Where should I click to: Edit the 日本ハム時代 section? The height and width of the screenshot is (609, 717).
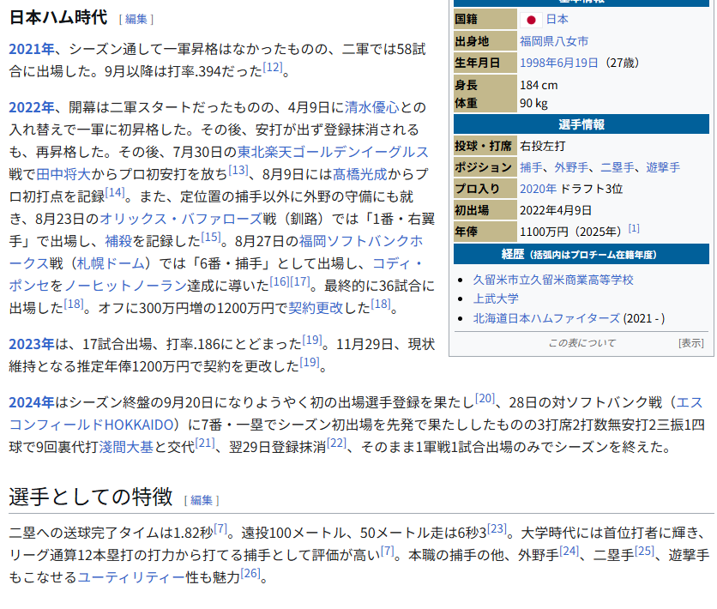(x=136, y=19)
